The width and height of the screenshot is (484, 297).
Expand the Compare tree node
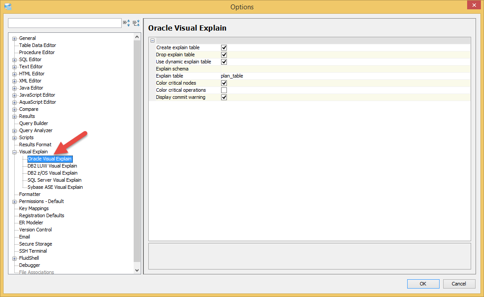point(14,109)
